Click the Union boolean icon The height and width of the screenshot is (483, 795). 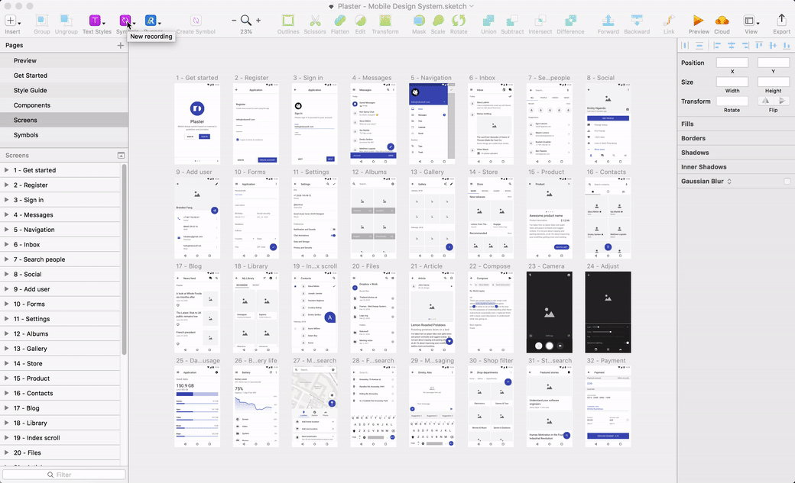coord(488,21)
